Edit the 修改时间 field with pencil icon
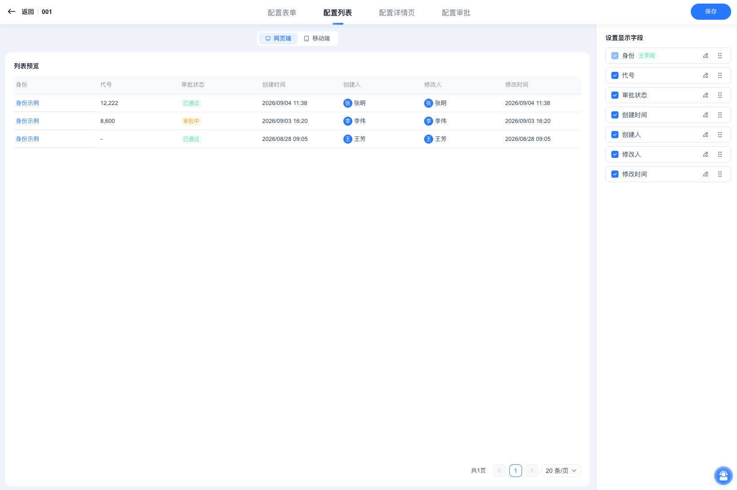This screenshot has width=737, height=490. click(x=706, y=174)
